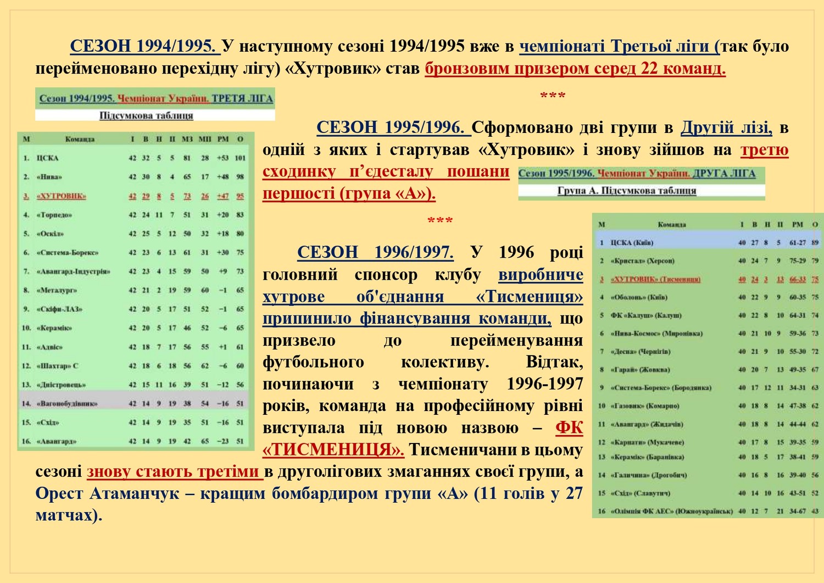Click the "+53" goal difference value

(222, 158)
